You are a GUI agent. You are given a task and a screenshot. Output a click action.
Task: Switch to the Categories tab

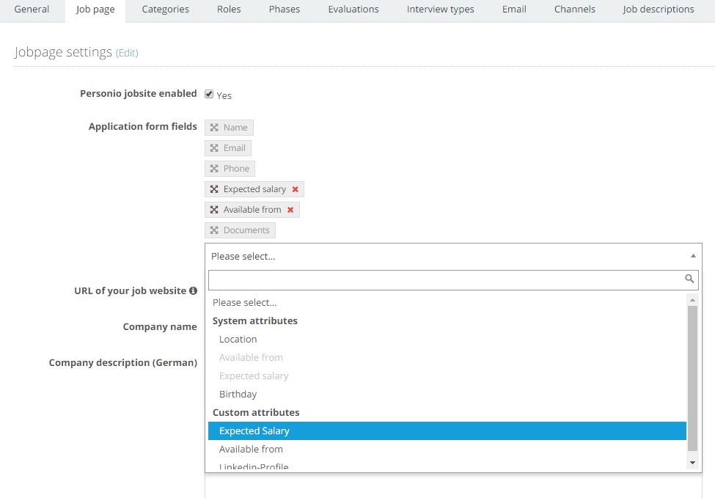pos(166,10)
